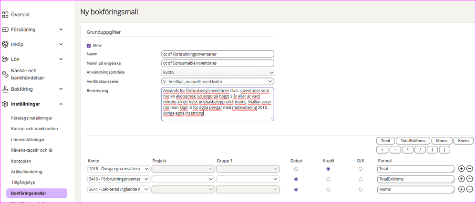Click the close parenthesis button
Screen dimensions: 476x203
tap(445, 150)
